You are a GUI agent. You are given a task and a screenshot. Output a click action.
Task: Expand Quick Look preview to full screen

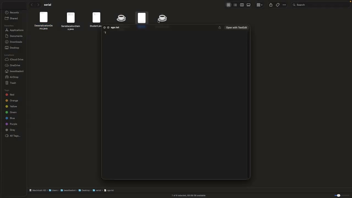click(108, 28)
